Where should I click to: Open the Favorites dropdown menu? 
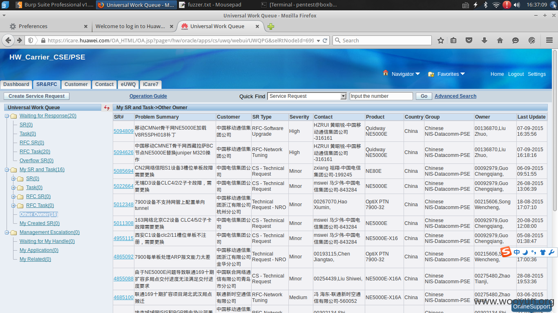pos(451,74)
